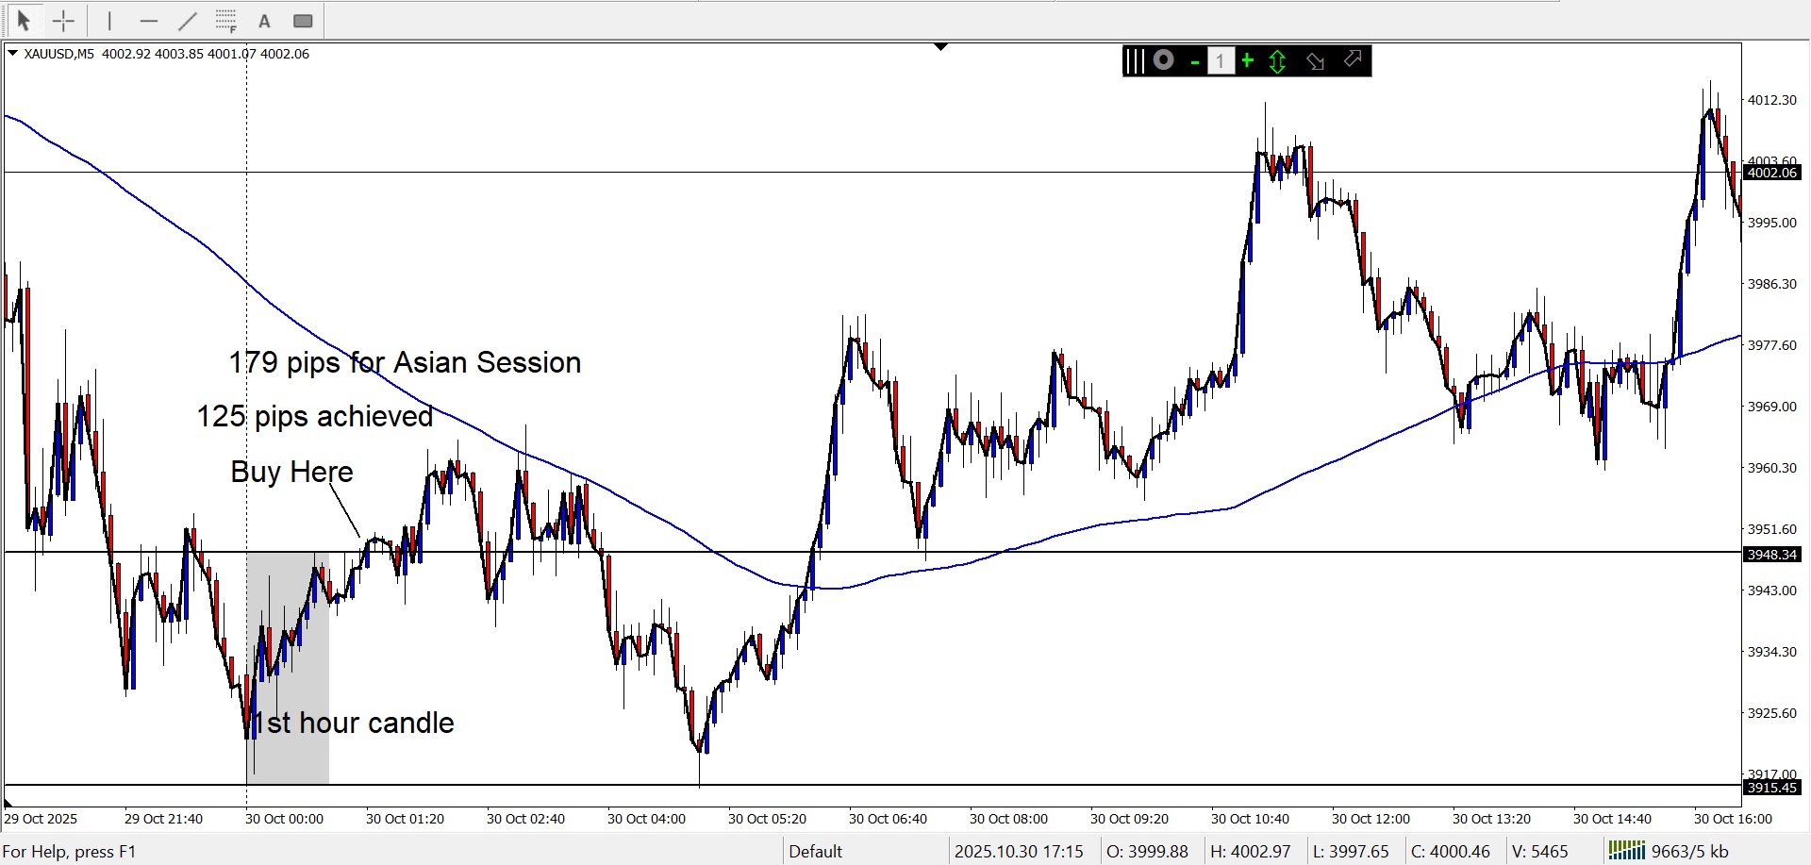The width and height of the screenshot is (1811, 865).
Task: Activate the Crosshair tool
Action: (63, 20)
